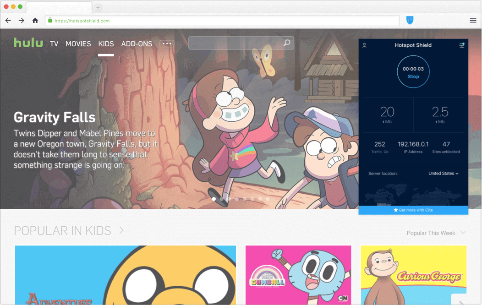Expand Popular in Kids with the chevron arrow

pyautogui.click(x=122, y=230)
